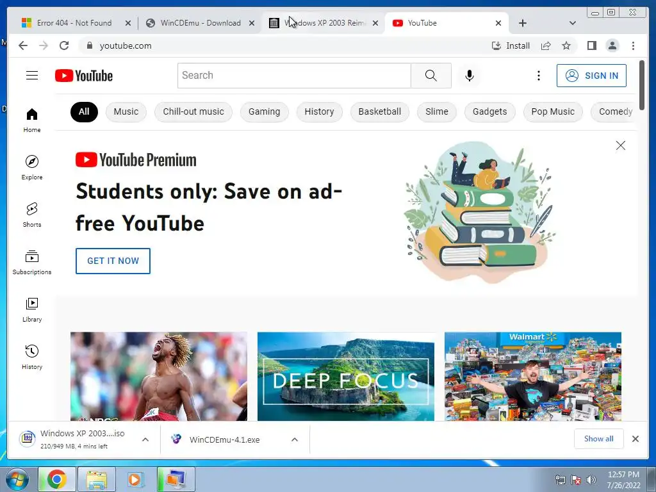Click Show all downloads
Screen dimensions: 656x492
[x=599, y=439]
